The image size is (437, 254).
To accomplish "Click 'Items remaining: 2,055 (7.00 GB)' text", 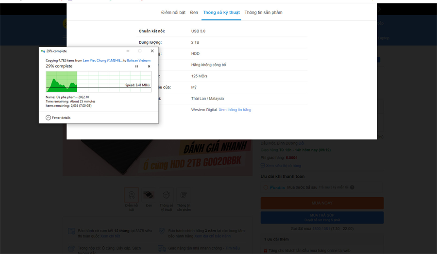I will click(x=68, y=106).
